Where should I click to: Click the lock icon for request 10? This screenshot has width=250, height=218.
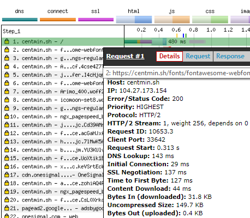[7, 117]
